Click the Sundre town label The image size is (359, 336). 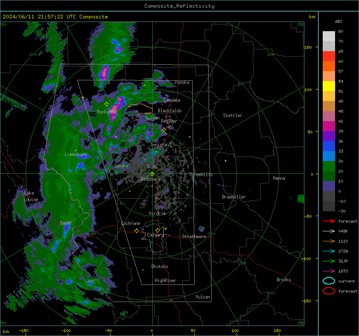pyautogui.click(x=121, y=165)
